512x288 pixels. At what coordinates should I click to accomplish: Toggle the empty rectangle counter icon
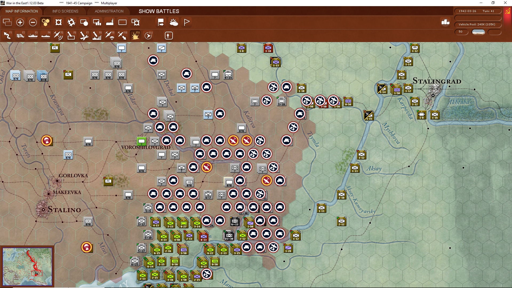click(122, 22)
